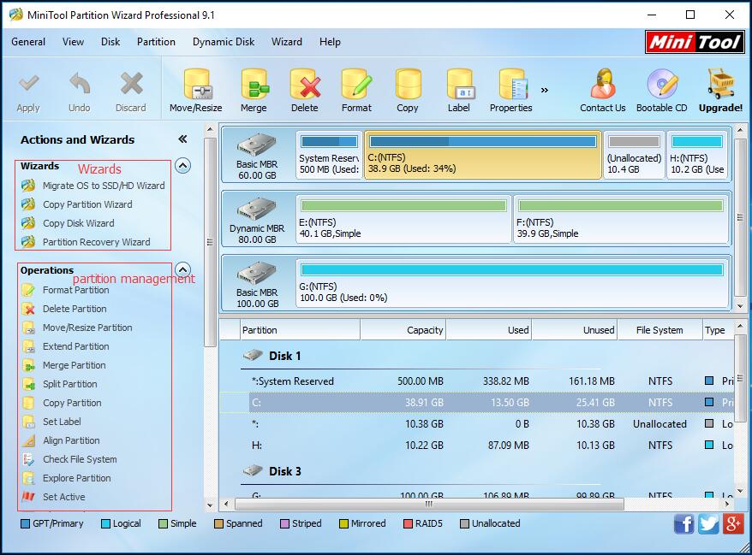Open the Facebook social link icon
Screen dimensions: 752x555
pyautogui.click(x=683, y=523)
